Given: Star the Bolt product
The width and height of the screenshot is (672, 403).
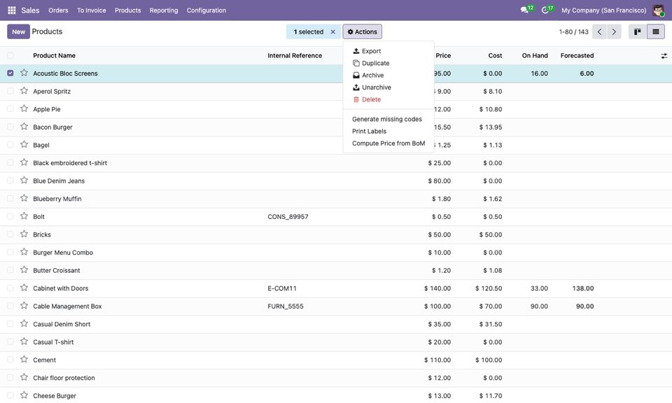Looking at the screenshot, I should (24, 216).
